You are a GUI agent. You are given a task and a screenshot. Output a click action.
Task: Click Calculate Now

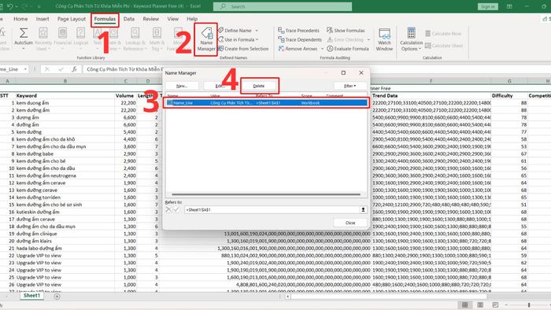click(443, 34)
